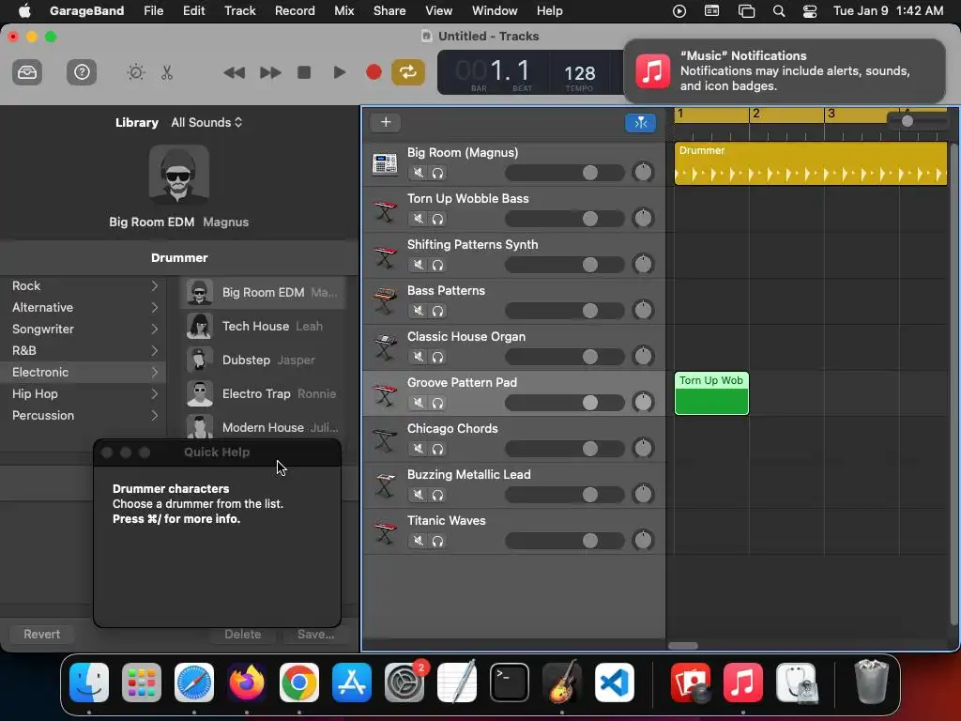
Task: Click the Big Room (Magnus) drum machine icon
Action: click(x=385, y=163)
